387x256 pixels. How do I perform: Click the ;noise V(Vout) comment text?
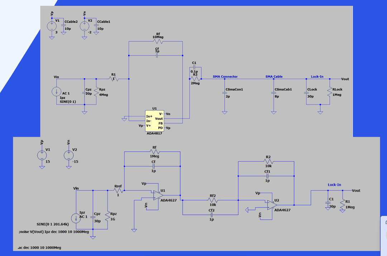coord(54,232)
